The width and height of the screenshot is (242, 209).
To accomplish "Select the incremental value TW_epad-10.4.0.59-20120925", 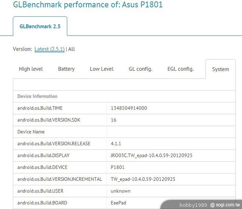I will [143, 179].
